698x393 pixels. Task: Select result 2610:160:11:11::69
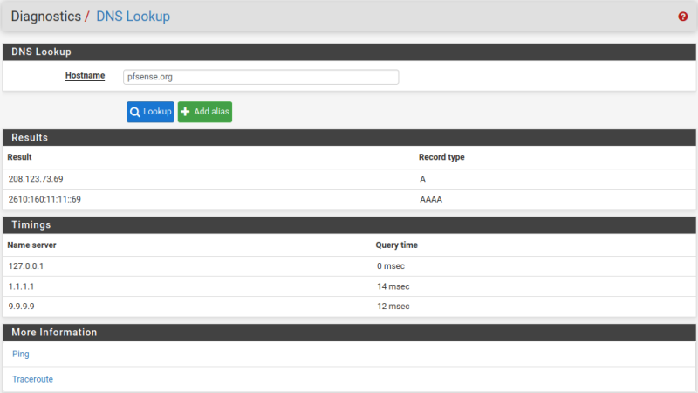(44, 199)
